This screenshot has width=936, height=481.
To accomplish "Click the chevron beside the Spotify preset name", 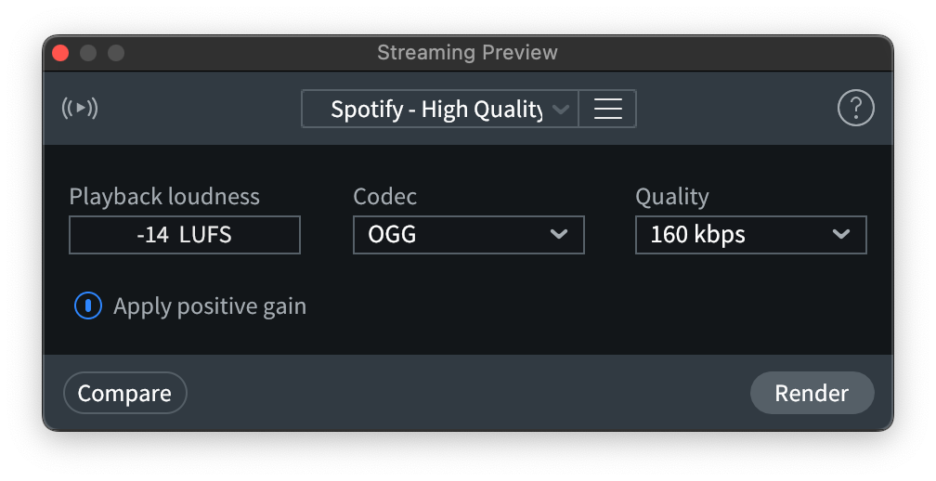I will (x=560, y=110).
